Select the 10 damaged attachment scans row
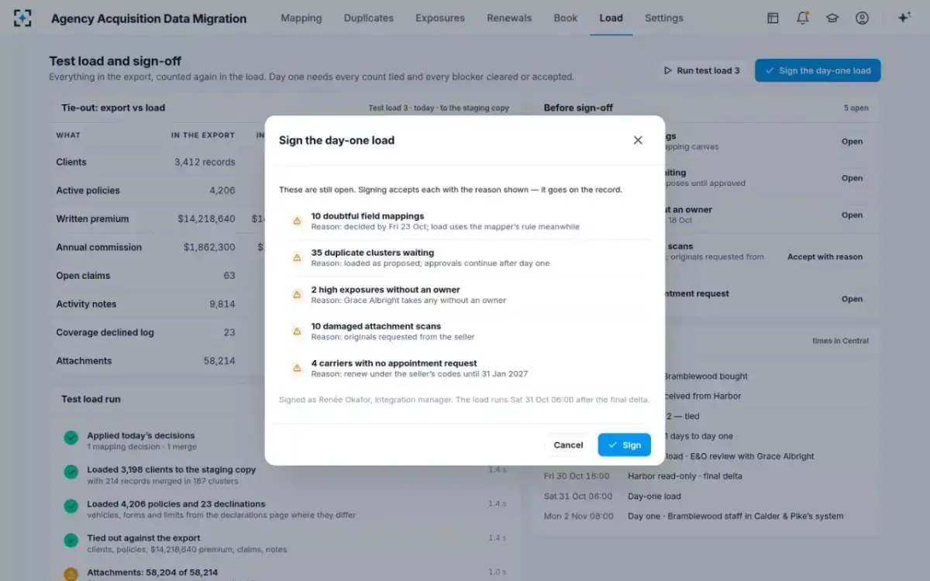This screenshot has width=930, height=581. click(x=465, y=331)
